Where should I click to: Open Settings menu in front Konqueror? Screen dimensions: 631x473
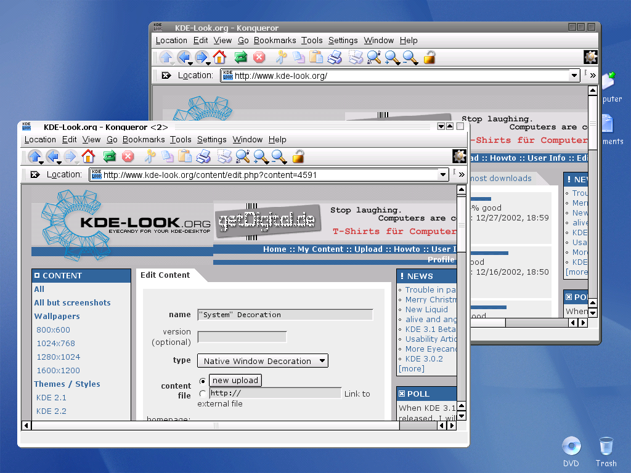[x=212, y=140]
